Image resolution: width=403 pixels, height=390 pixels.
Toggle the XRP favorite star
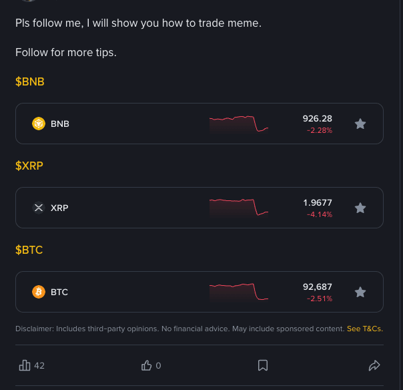click(x=360, y=208)
